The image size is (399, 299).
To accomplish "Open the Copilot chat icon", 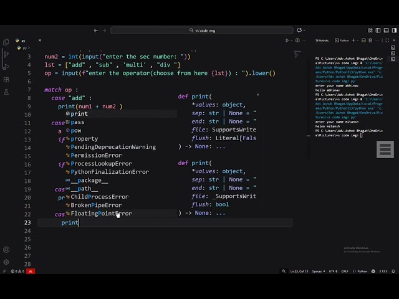I will [299, 31].
